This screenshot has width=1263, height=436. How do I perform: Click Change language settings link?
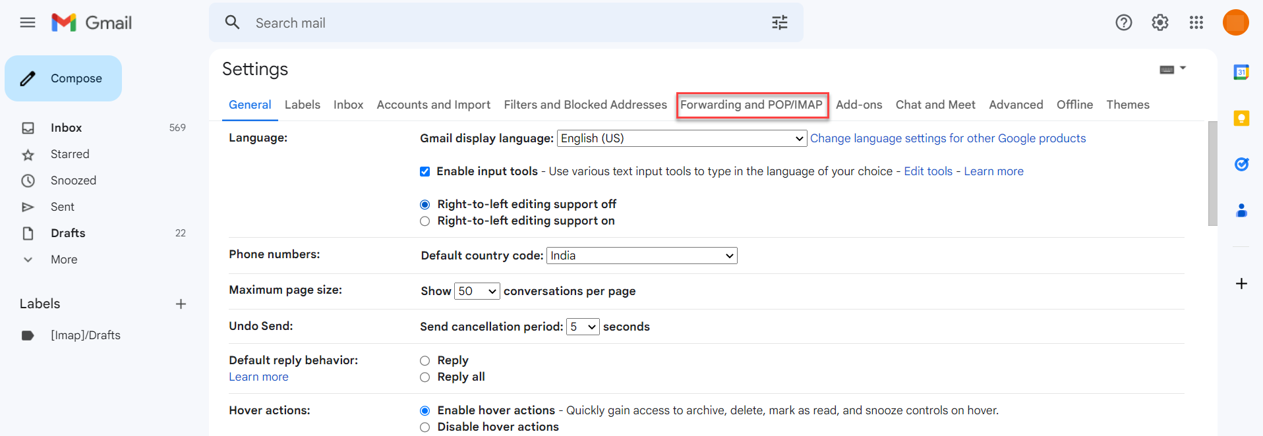[x=948, y=138]
